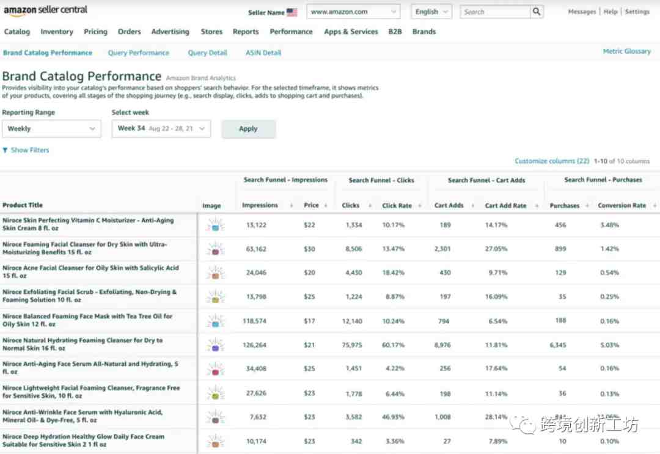Open Balanced Foaming Face Mask image
Viewport: 660px width, 454px height.
pos(215,321)
